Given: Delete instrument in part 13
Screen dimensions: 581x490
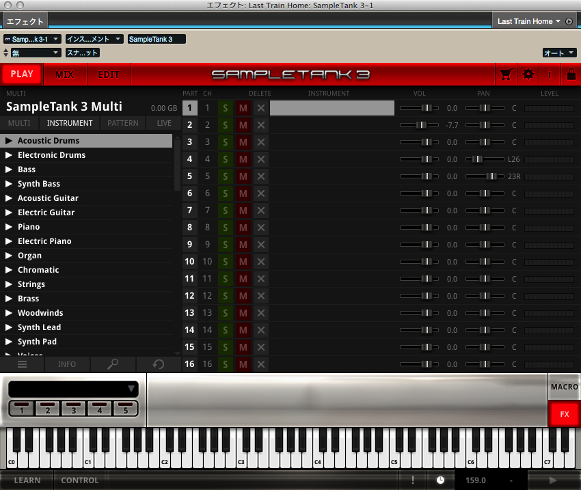Looking at the screenshot, I should coord(261,313).
